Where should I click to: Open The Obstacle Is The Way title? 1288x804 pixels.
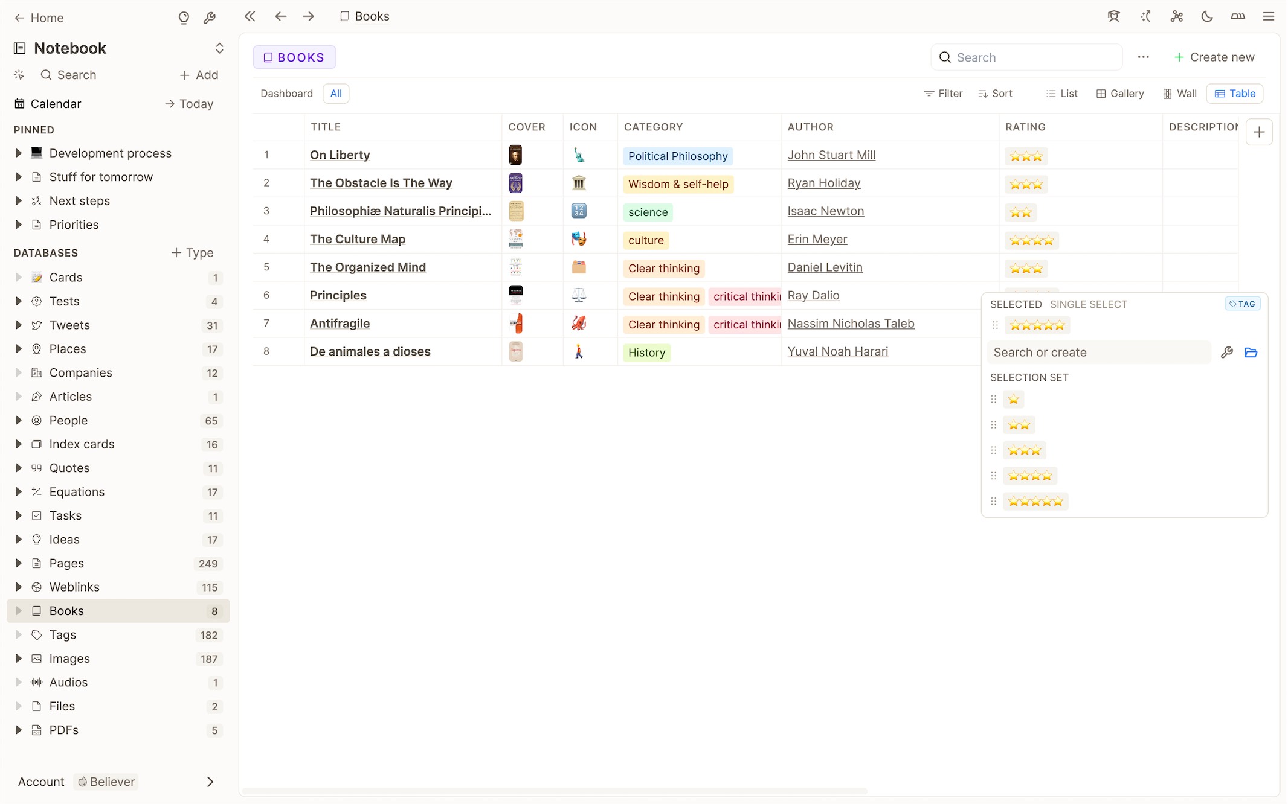point(381,183)
